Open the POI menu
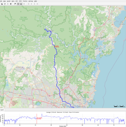 click(x=17, y=1)
